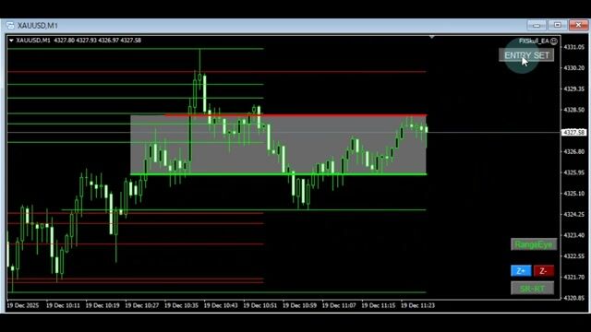591x332 pixels.
Task: Click the SR-RT button
Action: [532, 289]
